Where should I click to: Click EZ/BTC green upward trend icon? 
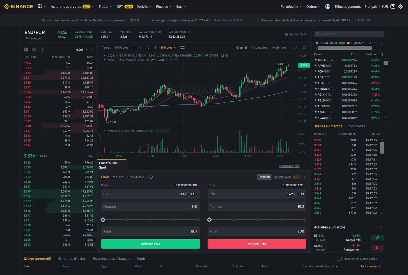[x=377, y=238]
